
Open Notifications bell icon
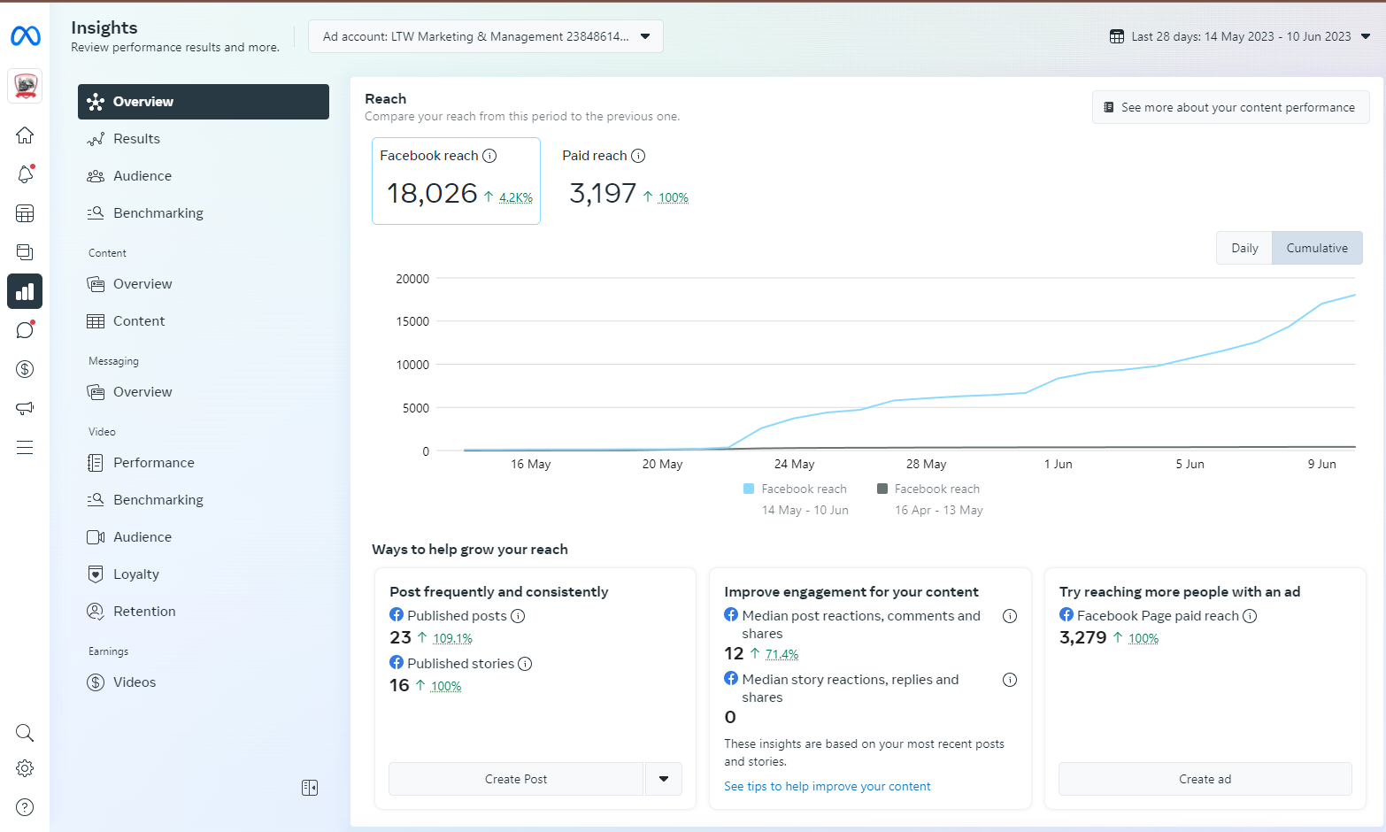tap(25, 174)
